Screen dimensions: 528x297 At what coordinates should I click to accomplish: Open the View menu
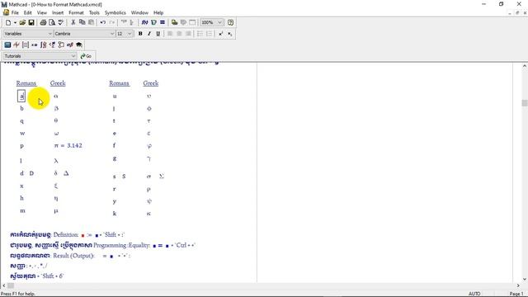tap(42, 13)
